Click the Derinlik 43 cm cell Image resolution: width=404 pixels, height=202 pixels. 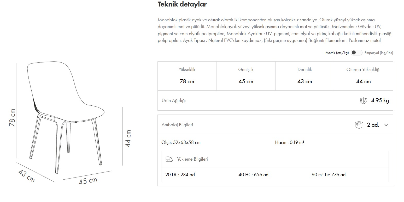tap(305, 76)
